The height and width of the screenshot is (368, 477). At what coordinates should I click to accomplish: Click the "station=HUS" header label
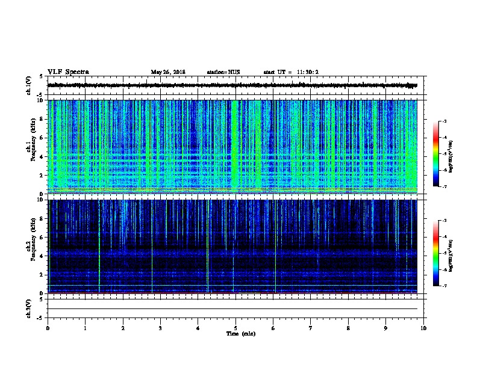click(x=223, y=72)
